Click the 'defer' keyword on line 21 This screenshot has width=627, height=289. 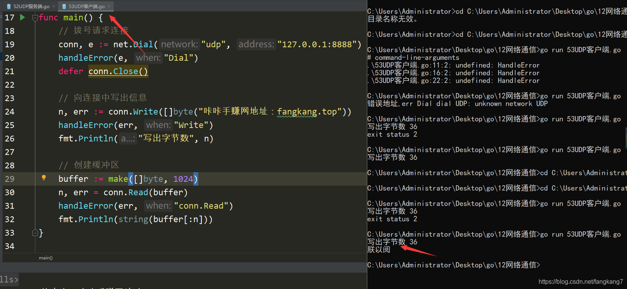point(71,71)
